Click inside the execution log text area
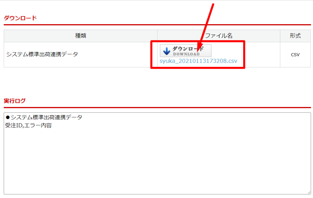Viewport: 313px width, 198px height. coord(157,153)
